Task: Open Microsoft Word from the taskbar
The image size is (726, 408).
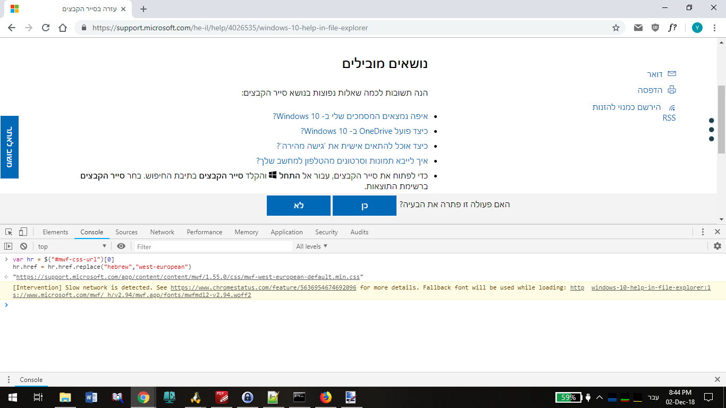Action: coord(91,397)
